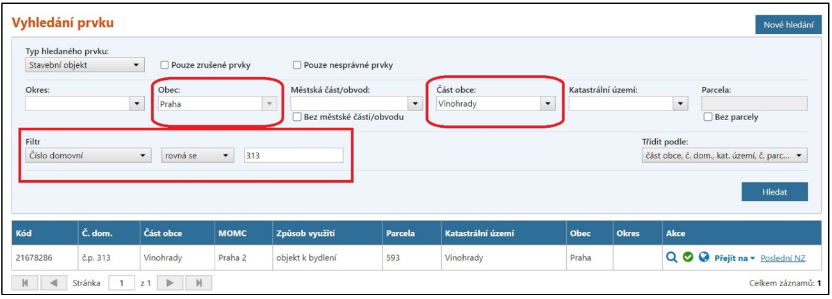Click the magnifier detail icon in Akce column
This screenshot has width=832, height=299.
672,258
